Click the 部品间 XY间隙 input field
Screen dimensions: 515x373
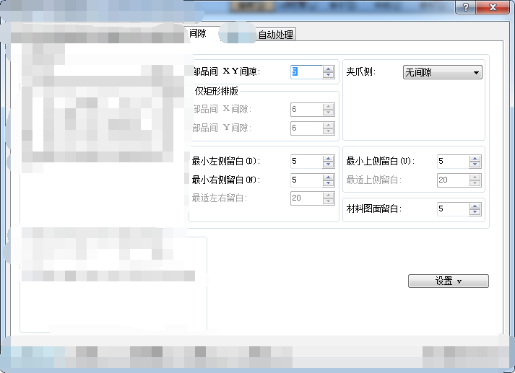(x=306, y=71)
